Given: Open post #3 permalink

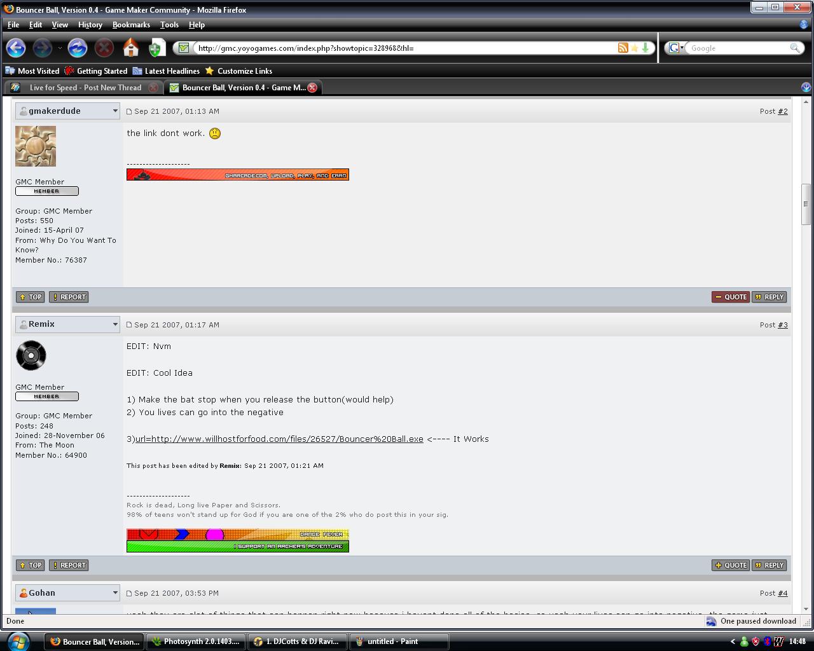Looking at the screenshot, I should pyautogui.click(x=782, y=325).
